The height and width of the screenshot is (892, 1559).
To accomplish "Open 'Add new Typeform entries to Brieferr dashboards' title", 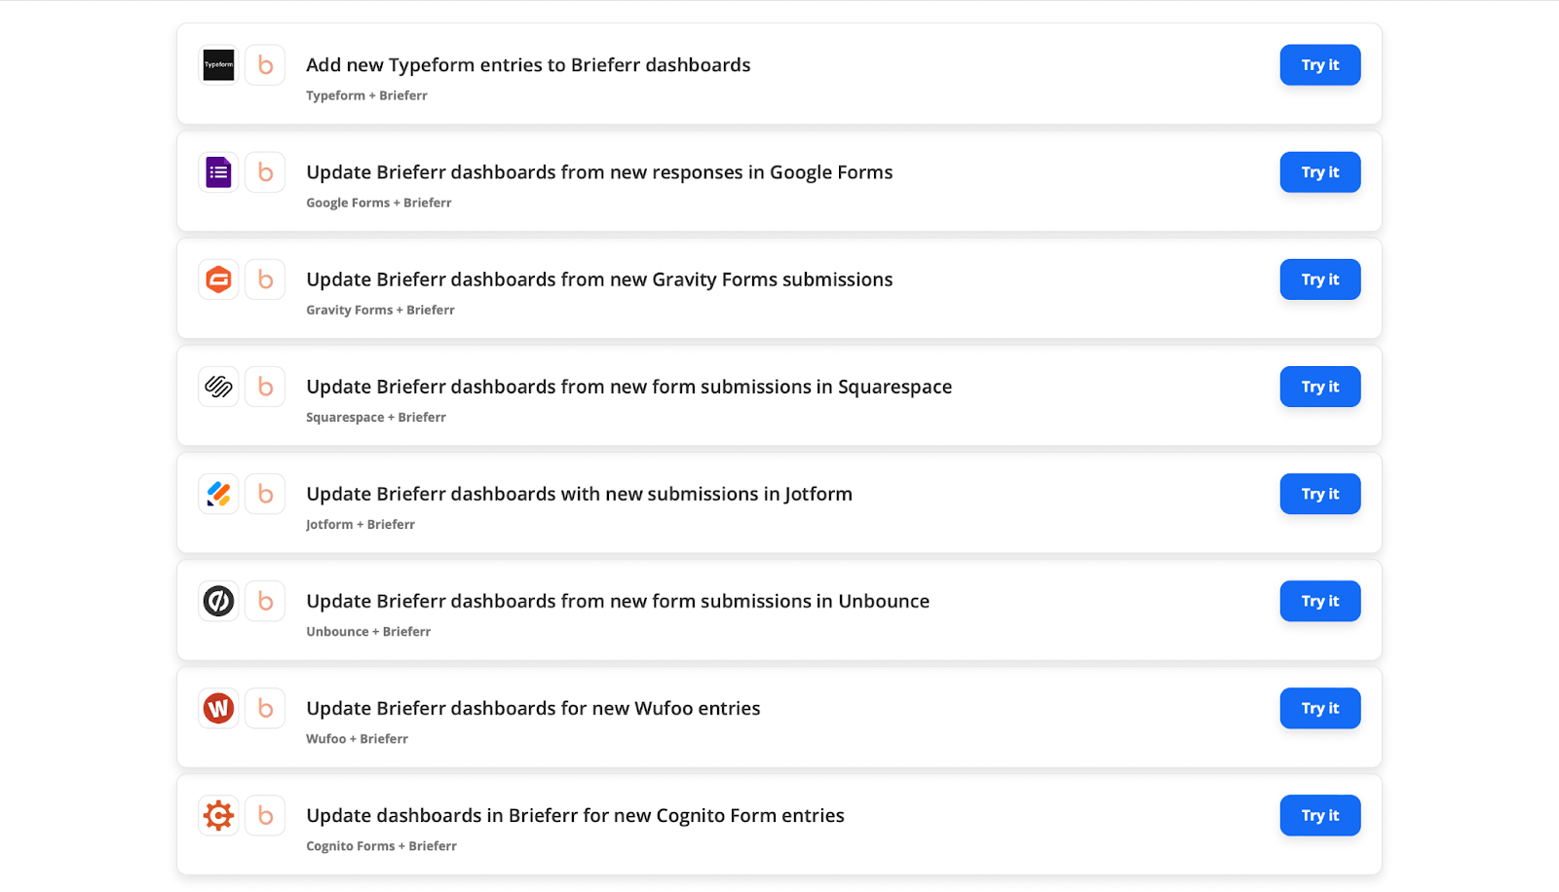I will pos(528,65).
